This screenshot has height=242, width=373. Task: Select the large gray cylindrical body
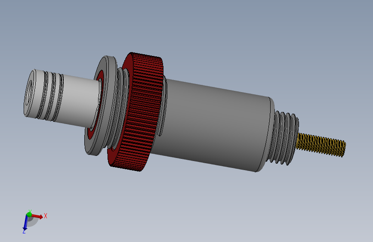tap(212, 125)
